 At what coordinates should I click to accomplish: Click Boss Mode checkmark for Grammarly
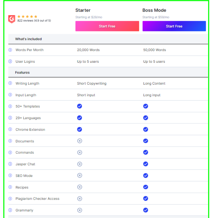coord(146,210)
